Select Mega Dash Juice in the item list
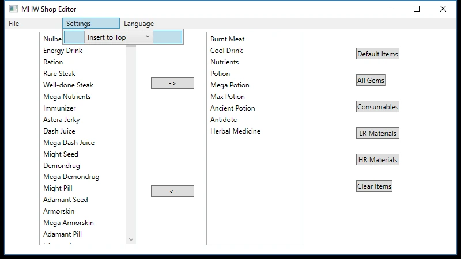Viewport: 461px width, 259px height. 69,143
